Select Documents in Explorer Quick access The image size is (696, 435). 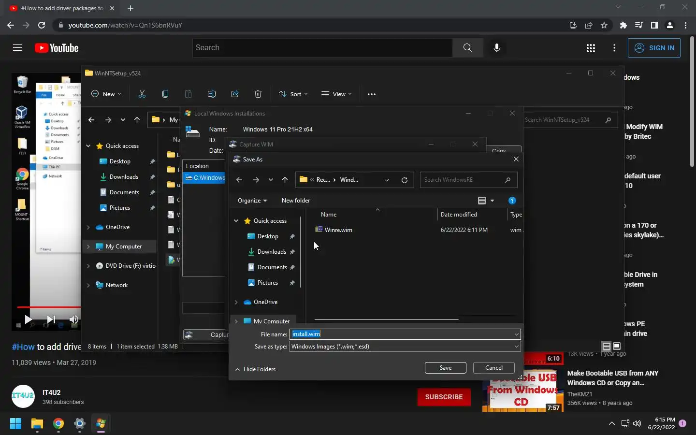click(x=124, y=192)
